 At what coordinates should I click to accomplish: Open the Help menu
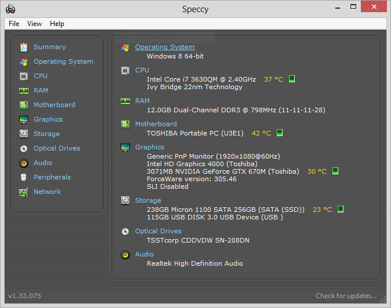(57, 24)
